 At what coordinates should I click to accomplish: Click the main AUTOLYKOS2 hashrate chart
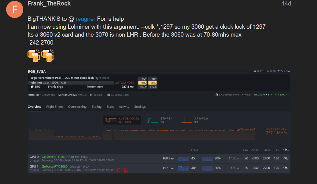point(142,134)
